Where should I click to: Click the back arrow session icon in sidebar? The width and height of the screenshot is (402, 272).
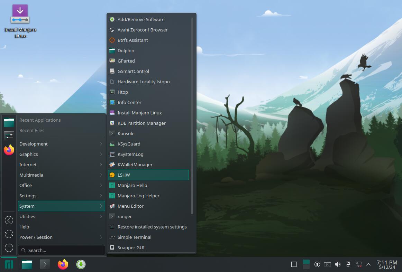pos(9,220)
